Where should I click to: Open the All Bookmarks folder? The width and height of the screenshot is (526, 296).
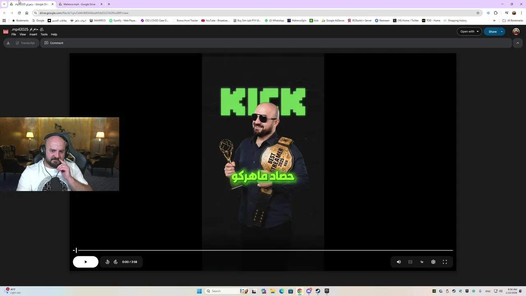512,21
